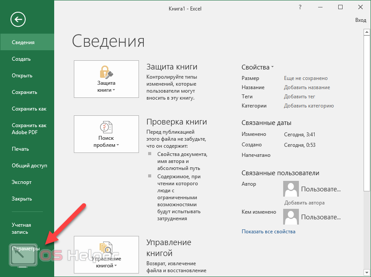This screenshot has width=371, height=277.
Task: Click the question mark help icon
Action: [x=300, y=7]
